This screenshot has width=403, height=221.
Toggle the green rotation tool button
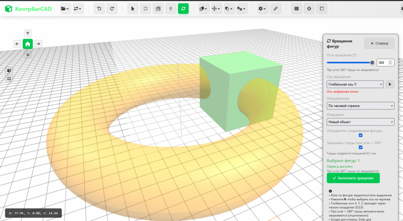(x=183, y=9)
